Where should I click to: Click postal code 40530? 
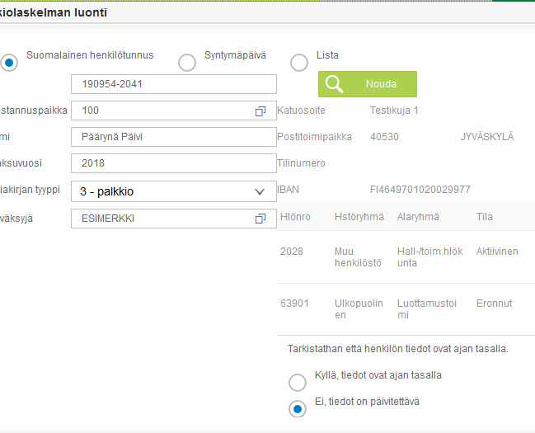[x=384, y=137]
